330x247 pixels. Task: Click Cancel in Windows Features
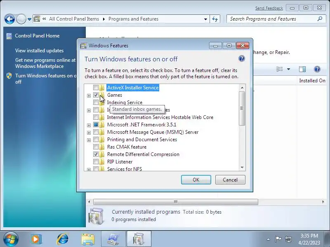click(230, 180)
